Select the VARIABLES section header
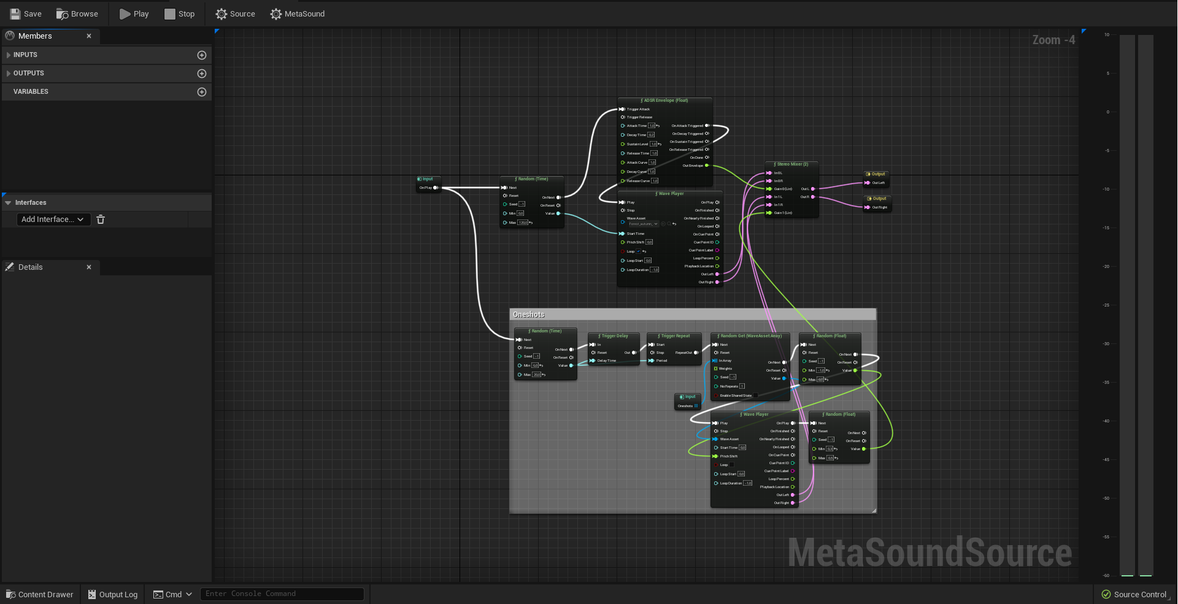 [106, 92]
